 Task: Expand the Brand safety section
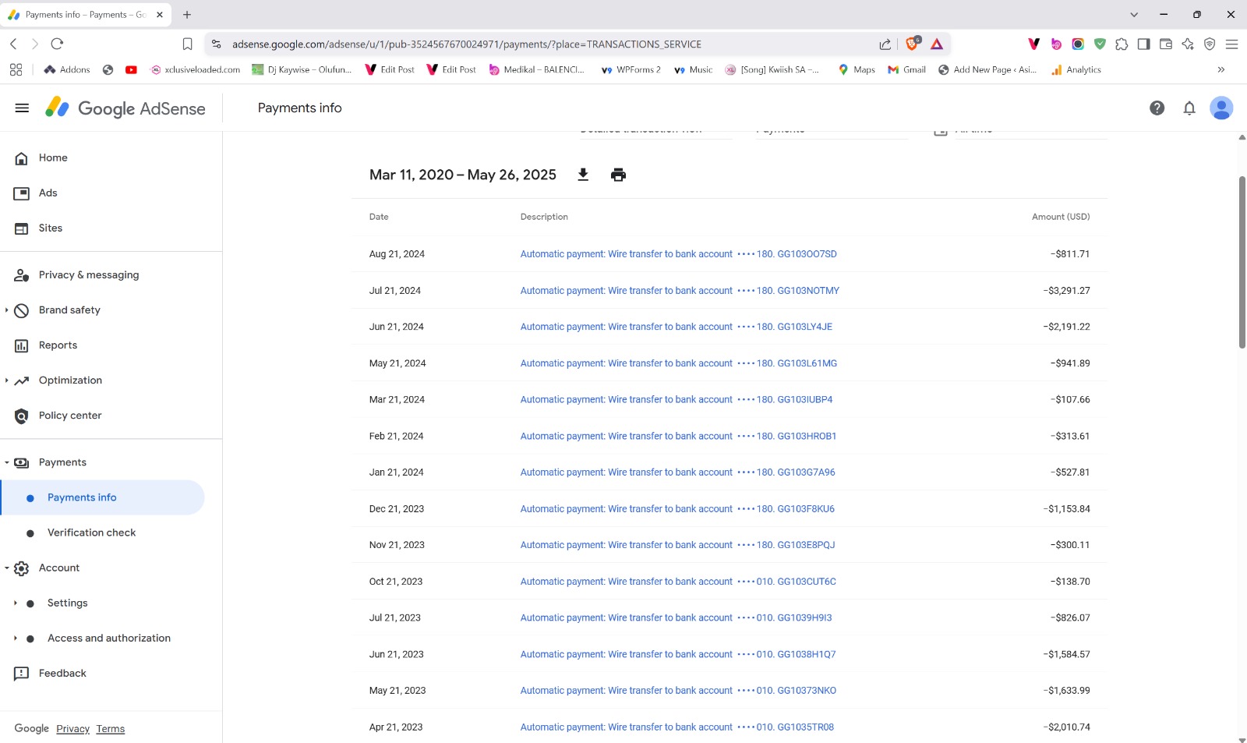point(7,310)
